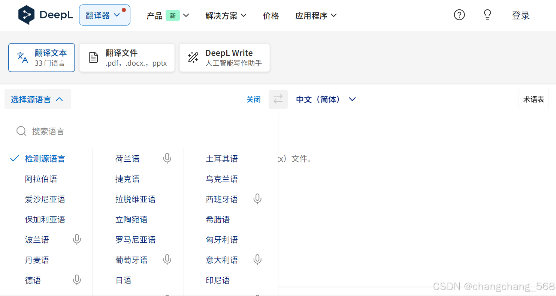Select 拉脱维亚语 as source language

[x=135, y=199]
